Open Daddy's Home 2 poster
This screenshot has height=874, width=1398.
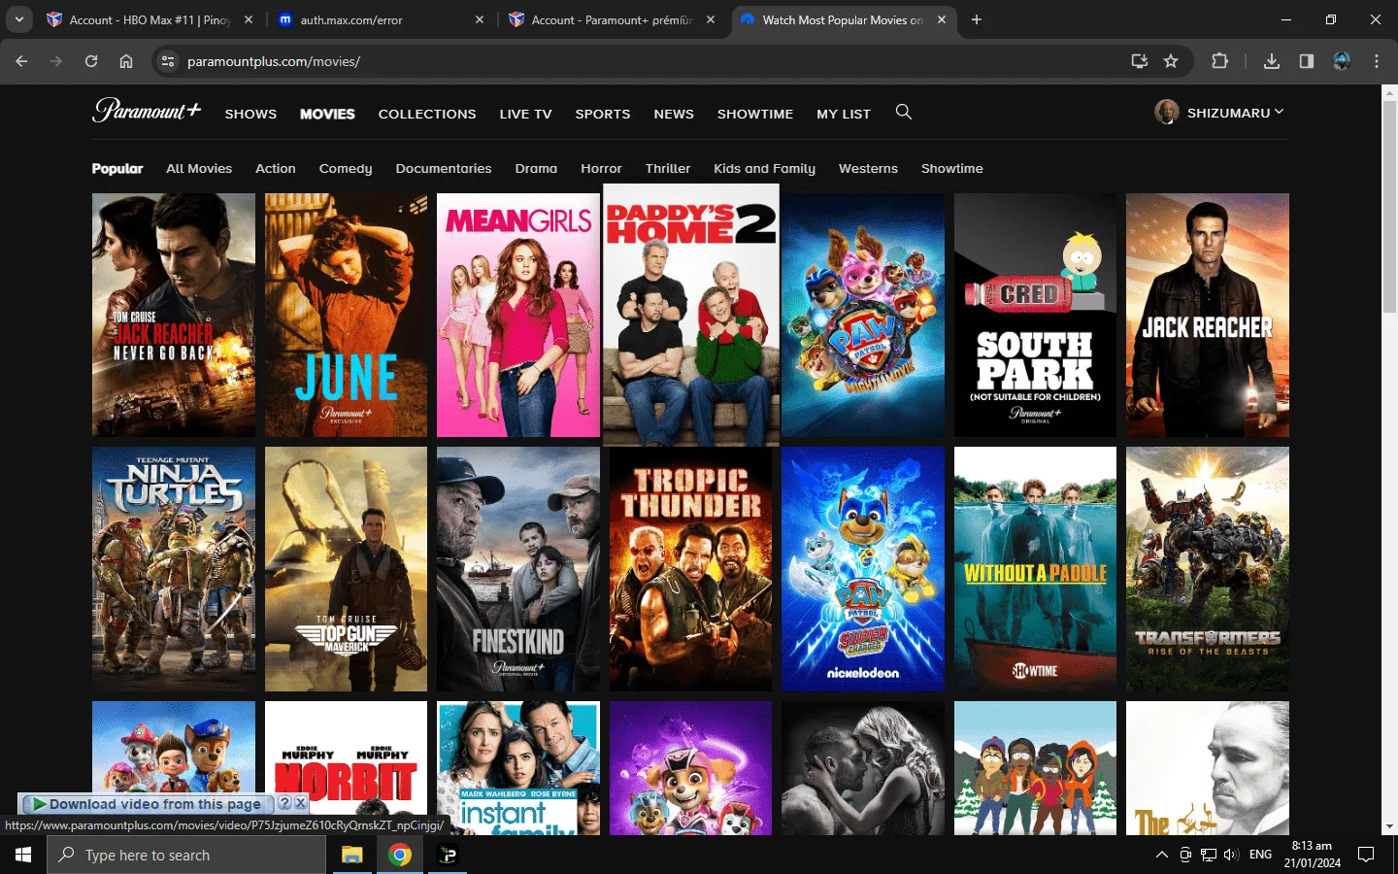point(691,315)
